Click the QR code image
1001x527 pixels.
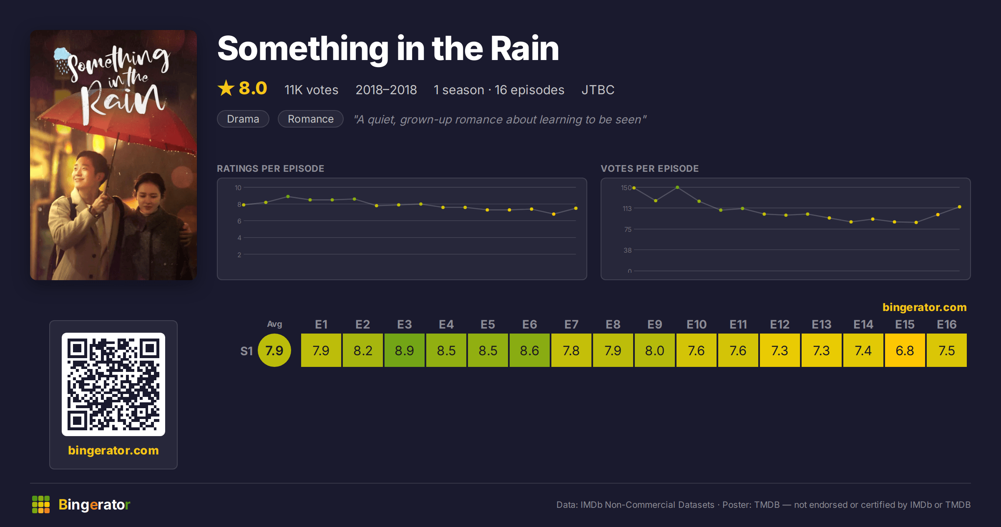[x=113, y=384]
